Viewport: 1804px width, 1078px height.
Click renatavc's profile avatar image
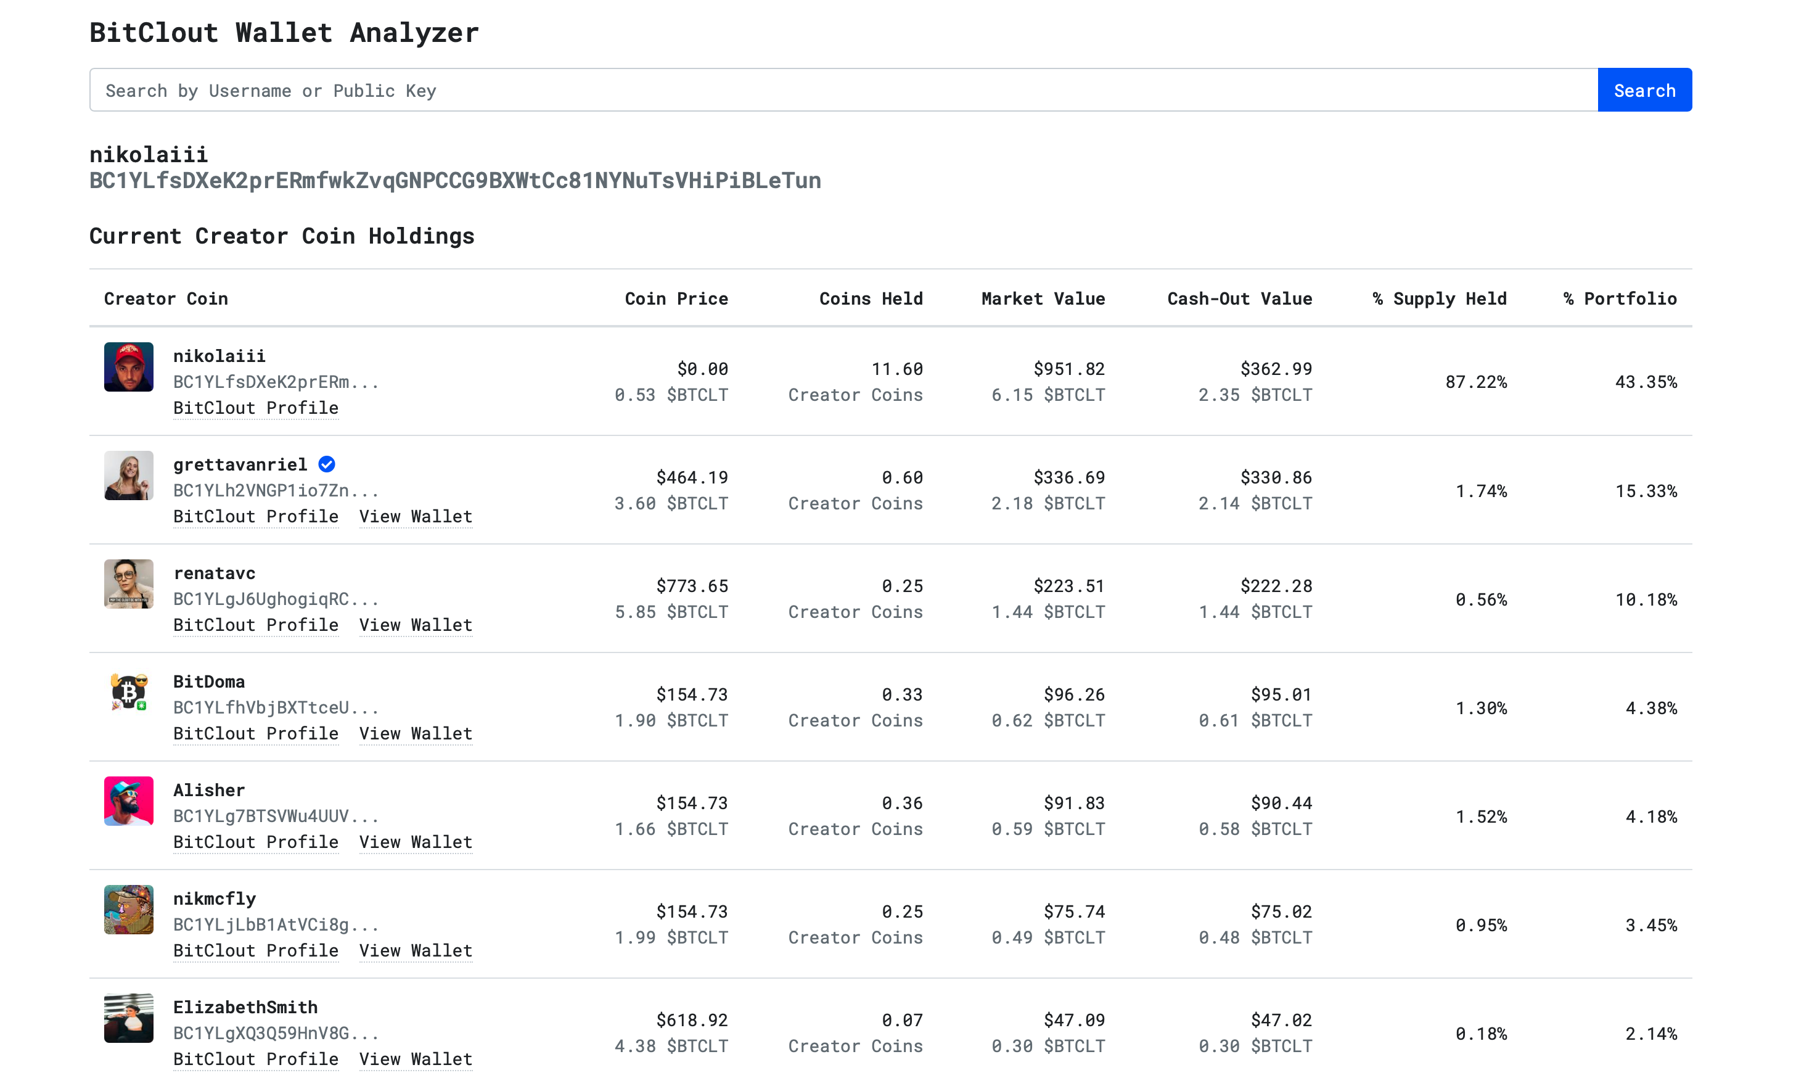click(x=128, y=583)
